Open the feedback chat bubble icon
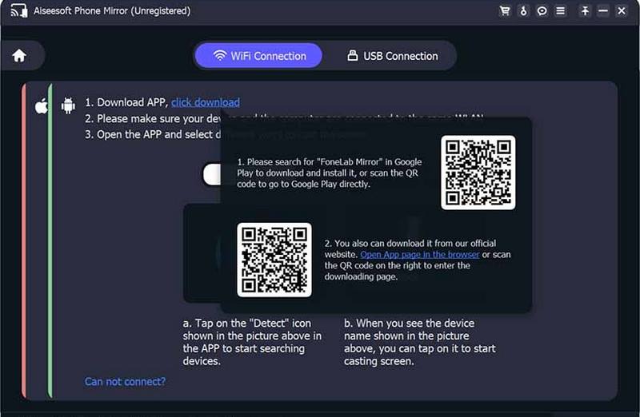This screenshot has width=640, height=417. pos(542,10)
